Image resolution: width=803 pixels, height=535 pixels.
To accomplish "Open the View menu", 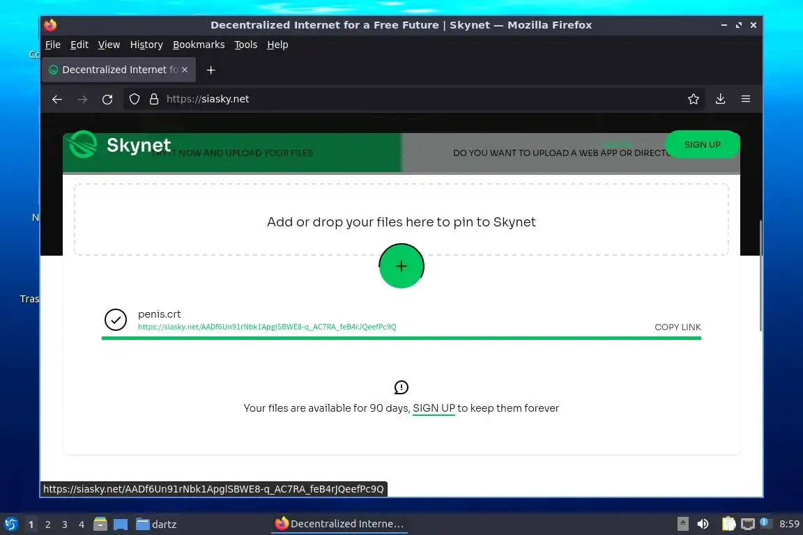I will 109,45.
